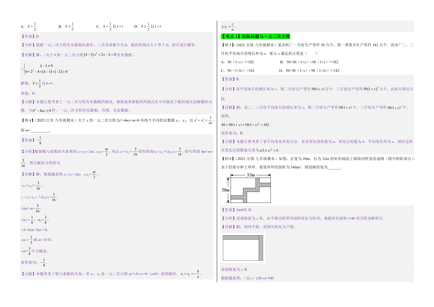Select option A. k > 1/2
The height and width of the screenshot is (307, 434).
[x=28, y=26]
